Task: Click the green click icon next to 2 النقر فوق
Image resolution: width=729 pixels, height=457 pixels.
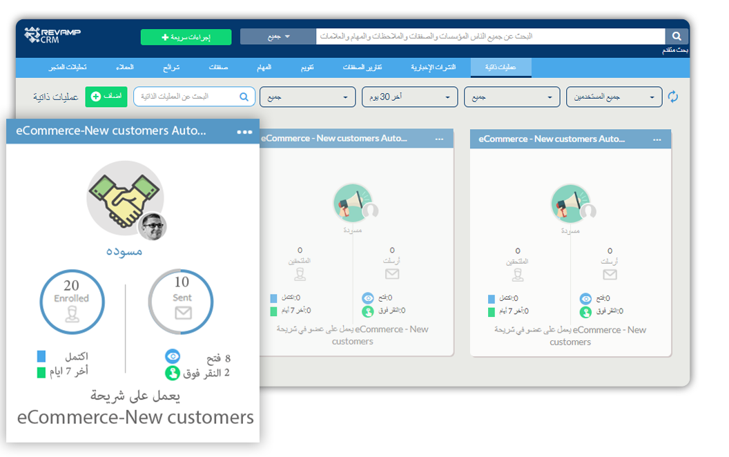Action: [173, 373]
